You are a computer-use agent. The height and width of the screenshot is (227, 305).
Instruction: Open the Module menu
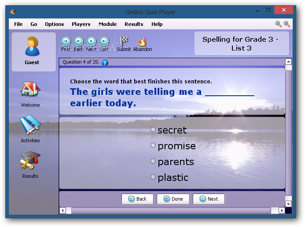(108, 24)
